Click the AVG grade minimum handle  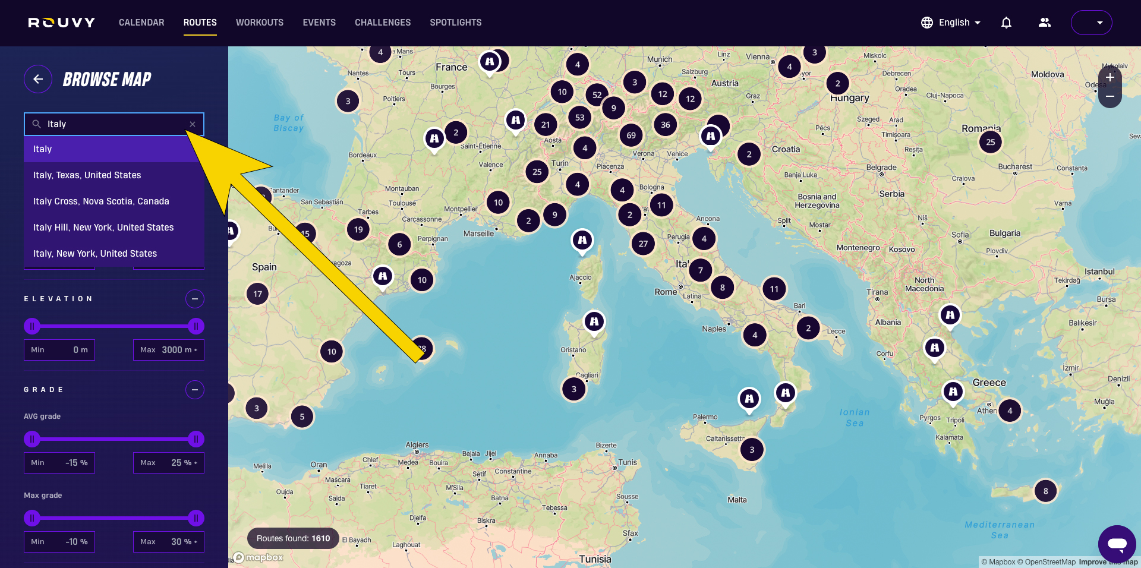coord(32,439)
